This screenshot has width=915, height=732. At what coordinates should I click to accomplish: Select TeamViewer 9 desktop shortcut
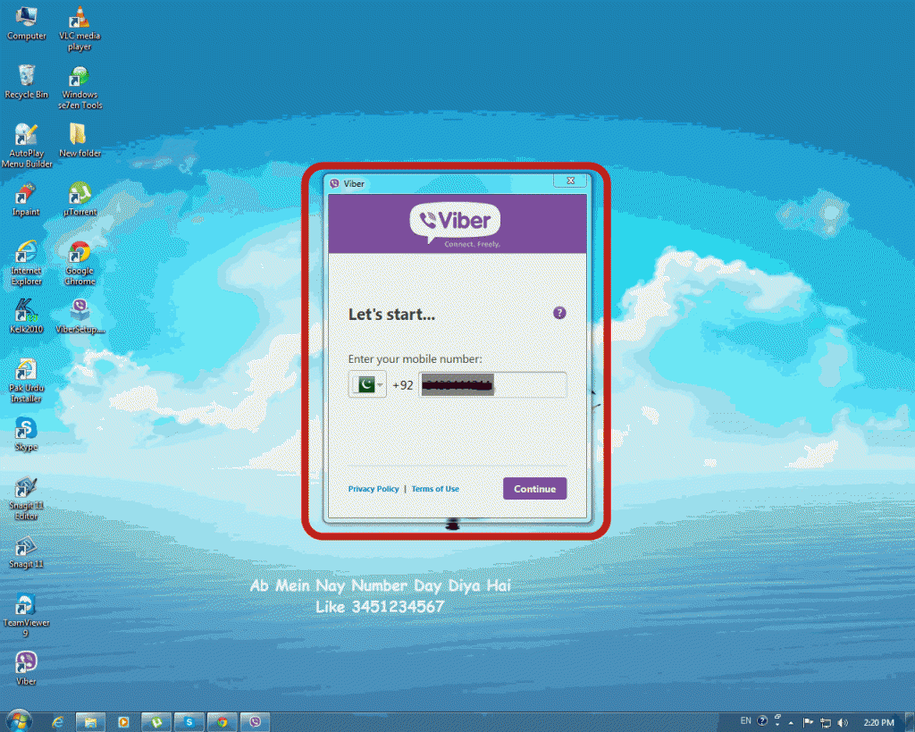[x=26, y=616]
